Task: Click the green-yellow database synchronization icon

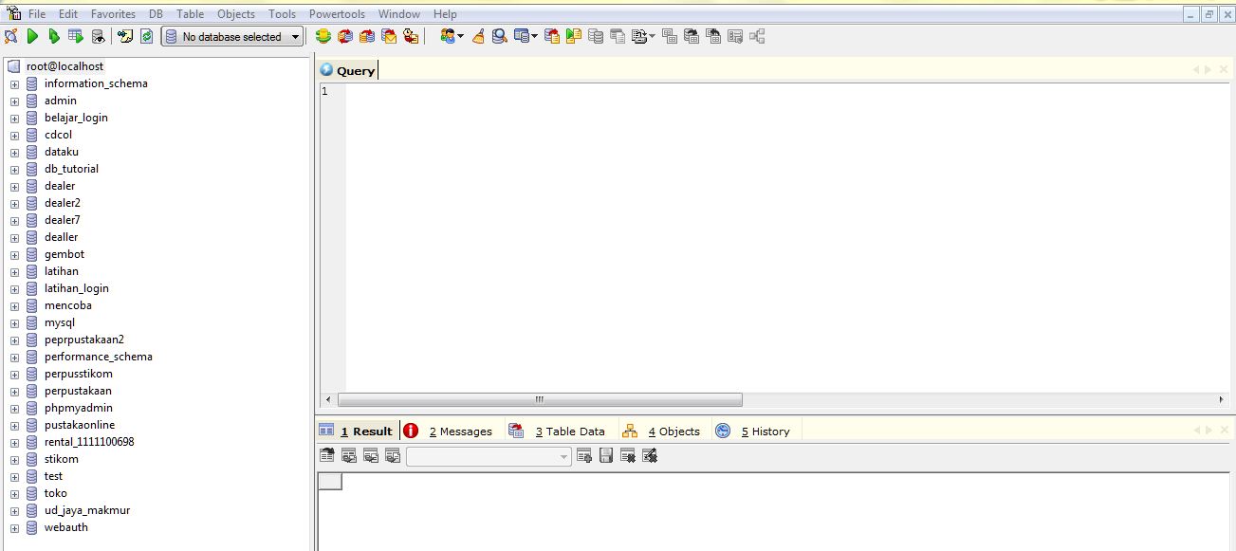Action: 323,37
